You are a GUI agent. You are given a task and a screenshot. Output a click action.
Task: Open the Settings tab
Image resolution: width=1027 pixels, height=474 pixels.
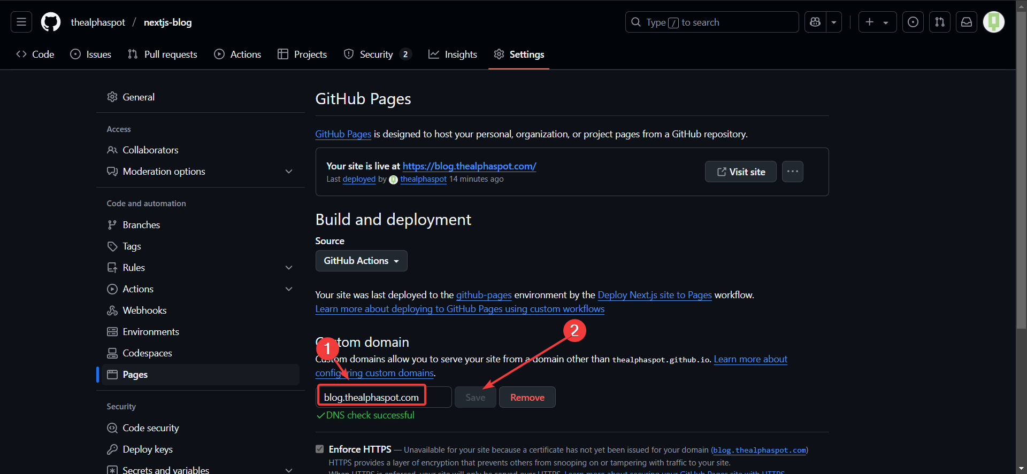[x=519, y=54]
